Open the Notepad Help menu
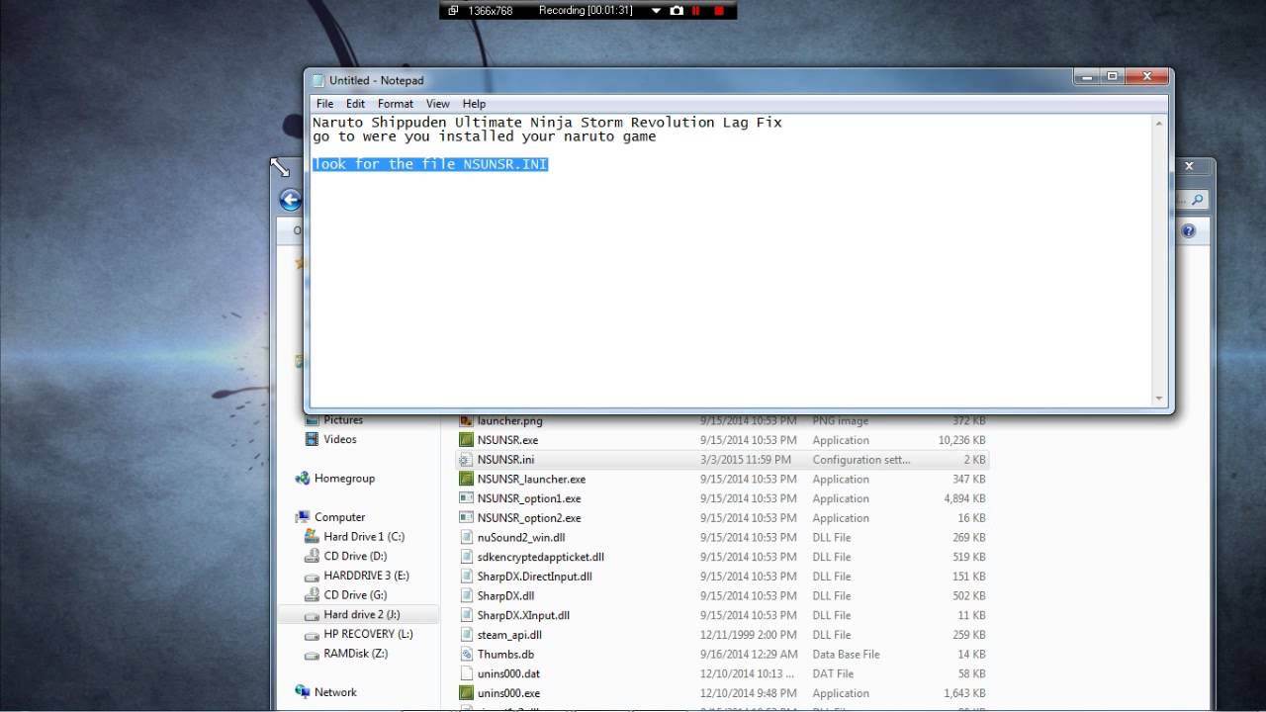 click(474, 104)
